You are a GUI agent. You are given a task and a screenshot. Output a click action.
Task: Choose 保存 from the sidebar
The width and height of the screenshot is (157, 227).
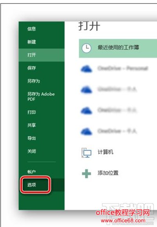[31, 68]
